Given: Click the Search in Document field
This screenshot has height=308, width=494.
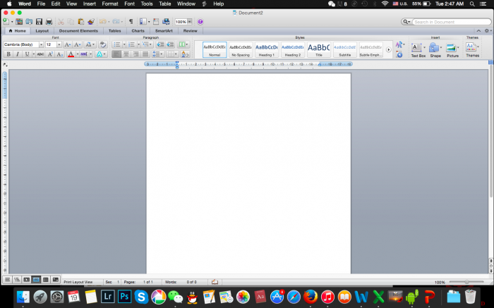Looking at the screenshot, I should click(x=452, y=22).
